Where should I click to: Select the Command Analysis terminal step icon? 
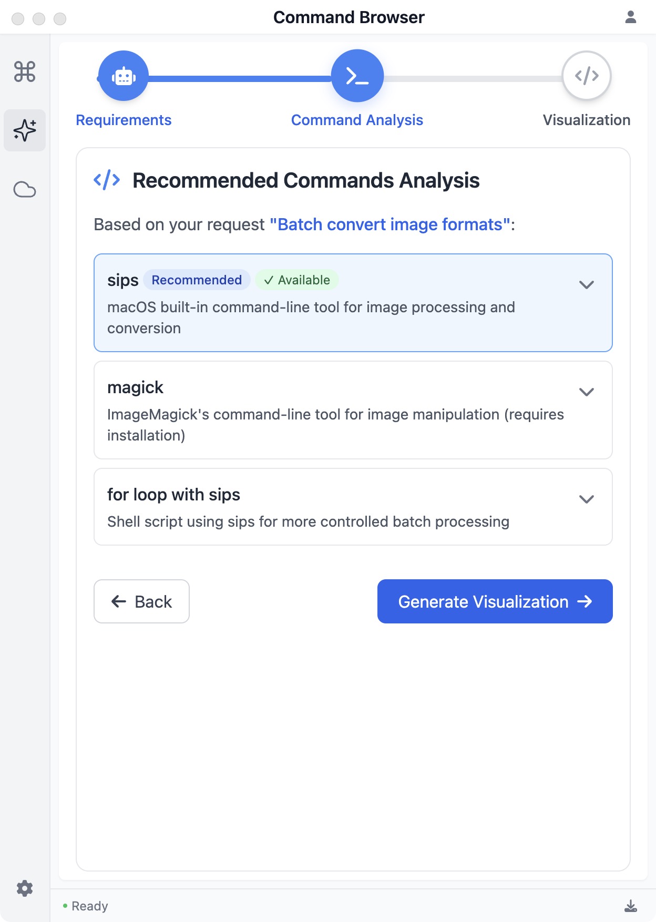pos(357,76)
